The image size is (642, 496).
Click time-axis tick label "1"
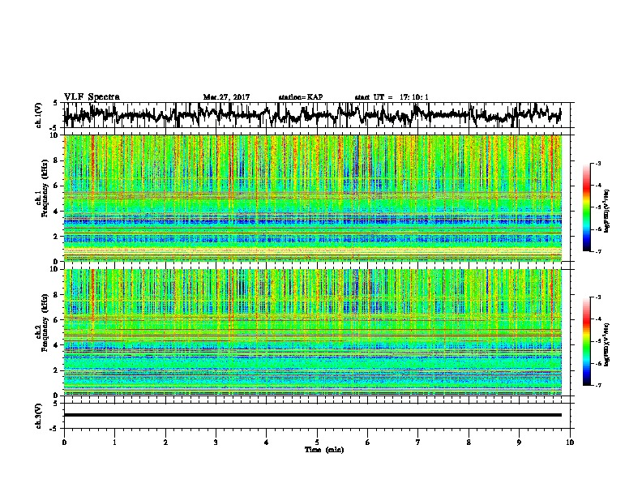(x=114, y=442)
